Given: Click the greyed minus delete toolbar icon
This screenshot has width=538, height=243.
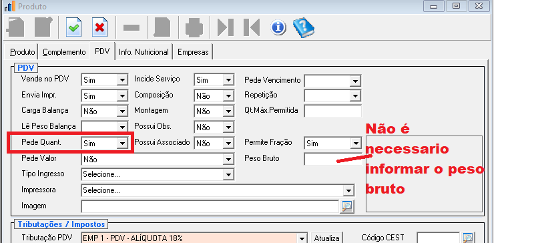Looking at the screenshot, I should (x=131, y=27).
